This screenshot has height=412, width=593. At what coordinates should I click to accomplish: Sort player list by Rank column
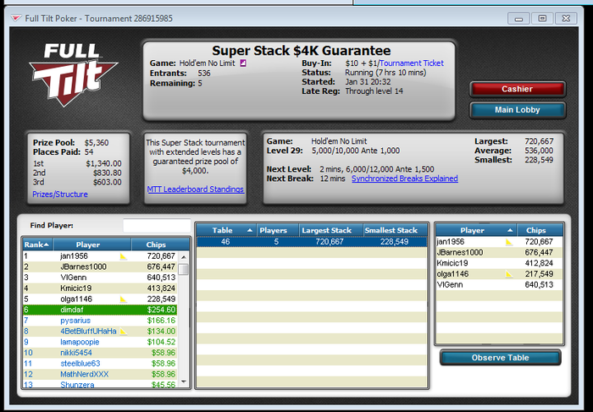point(38,244)
